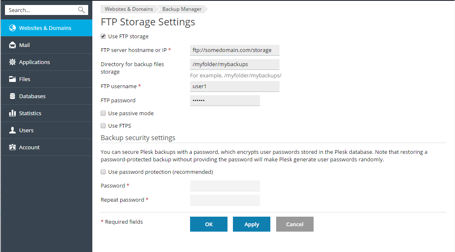Click the Files folder icon
This screenshot has width=455, height=252.
tap(12, 79)
